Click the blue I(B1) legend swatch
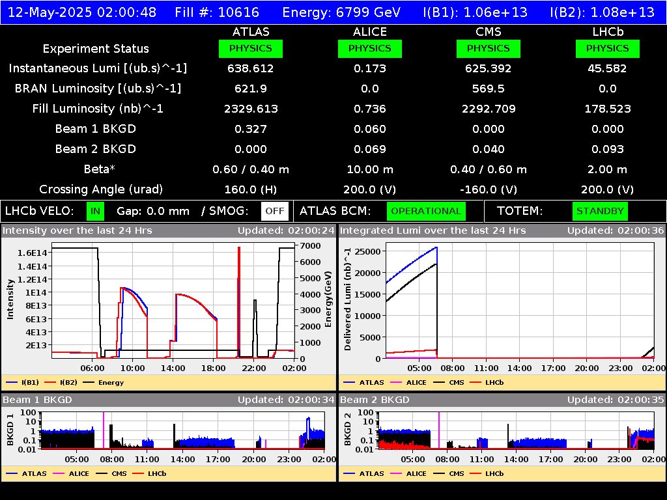 (12, 383)
